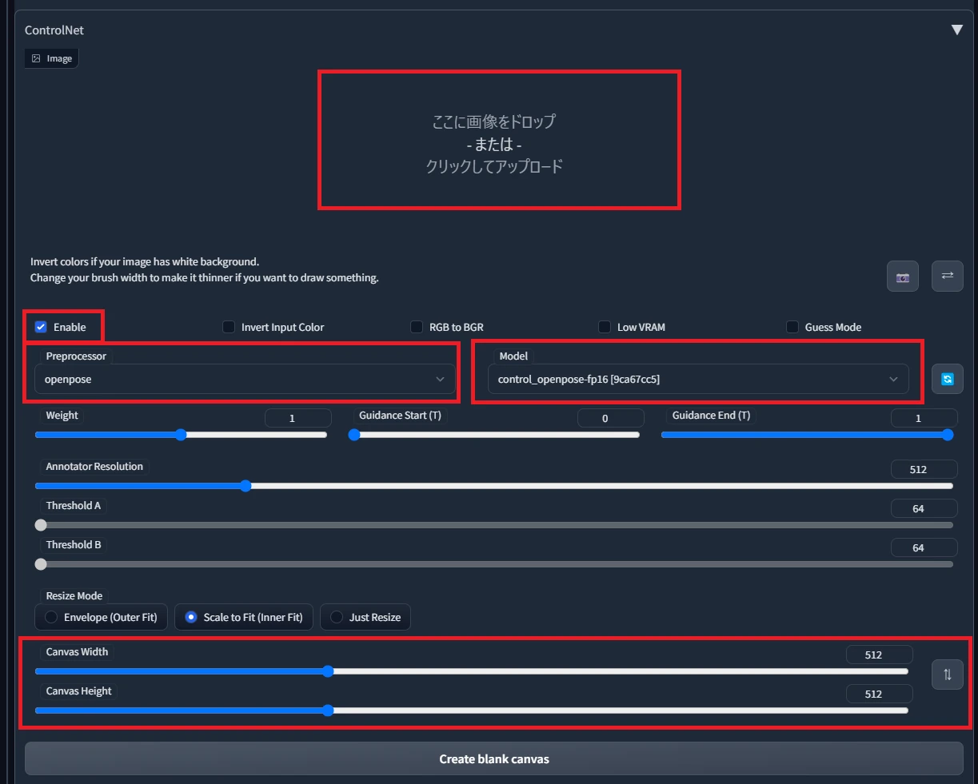The height and width of the screenshot is (784, 978).
Task: Switch to the Image tab
Action: coord(50,58)
